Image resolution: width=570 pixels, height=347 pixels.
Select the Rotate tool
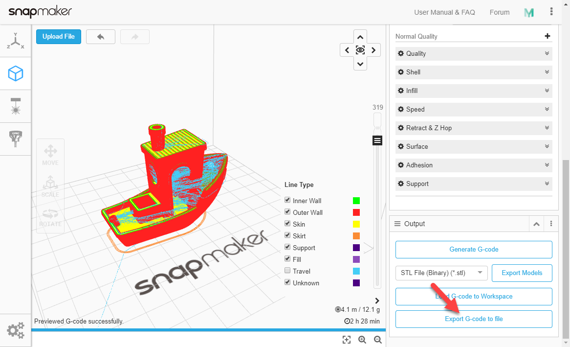(50, 217)
